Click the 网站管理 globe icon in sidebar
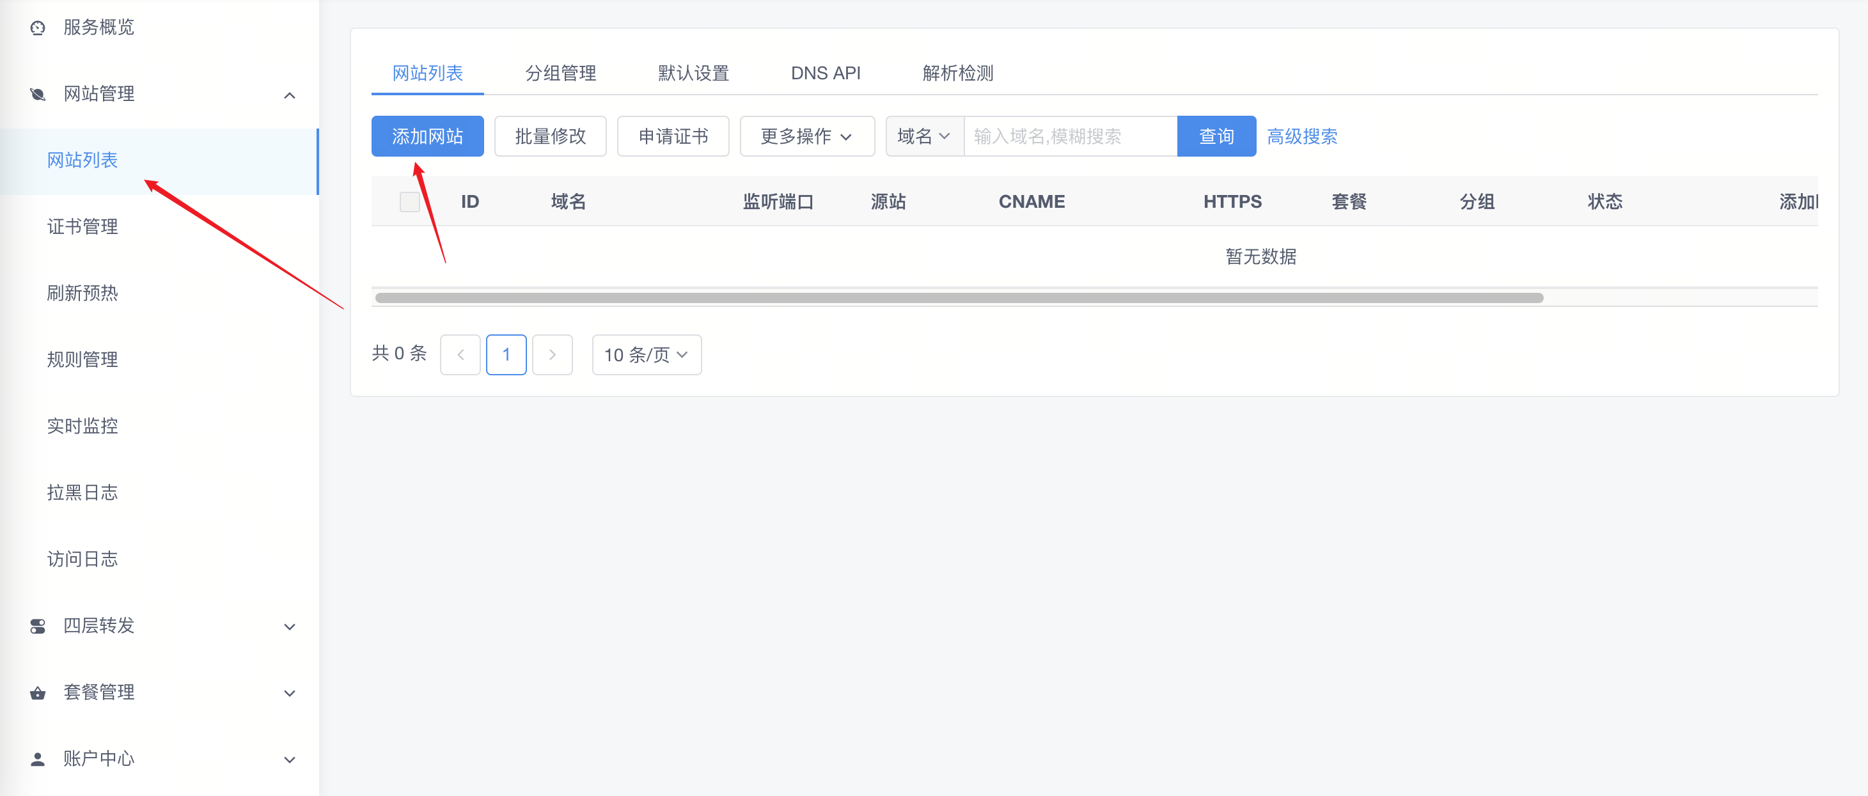This screenshot has width=1868, height=796. click(x=37, y=94)
